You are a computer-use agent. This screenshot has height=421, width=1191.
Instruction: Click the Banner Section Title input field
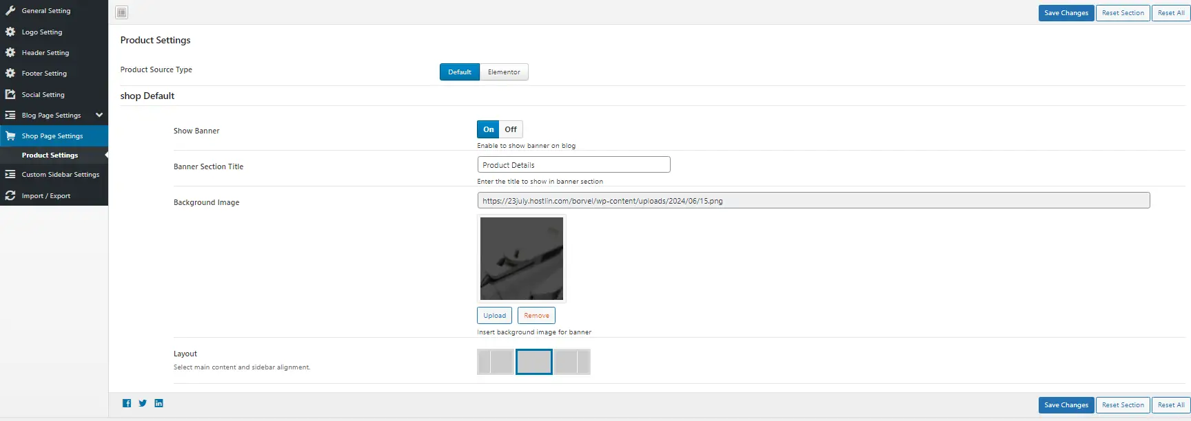click(x=573, y=165)
